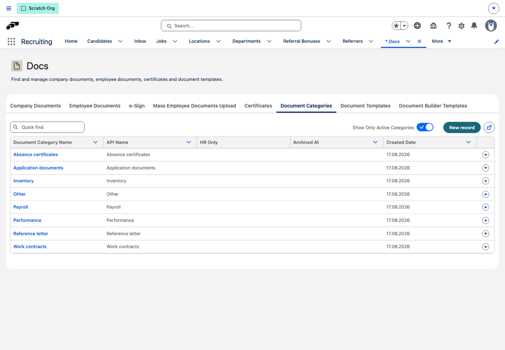Click the company logo icon
505x350 pixels.
[x=13, y=26]
